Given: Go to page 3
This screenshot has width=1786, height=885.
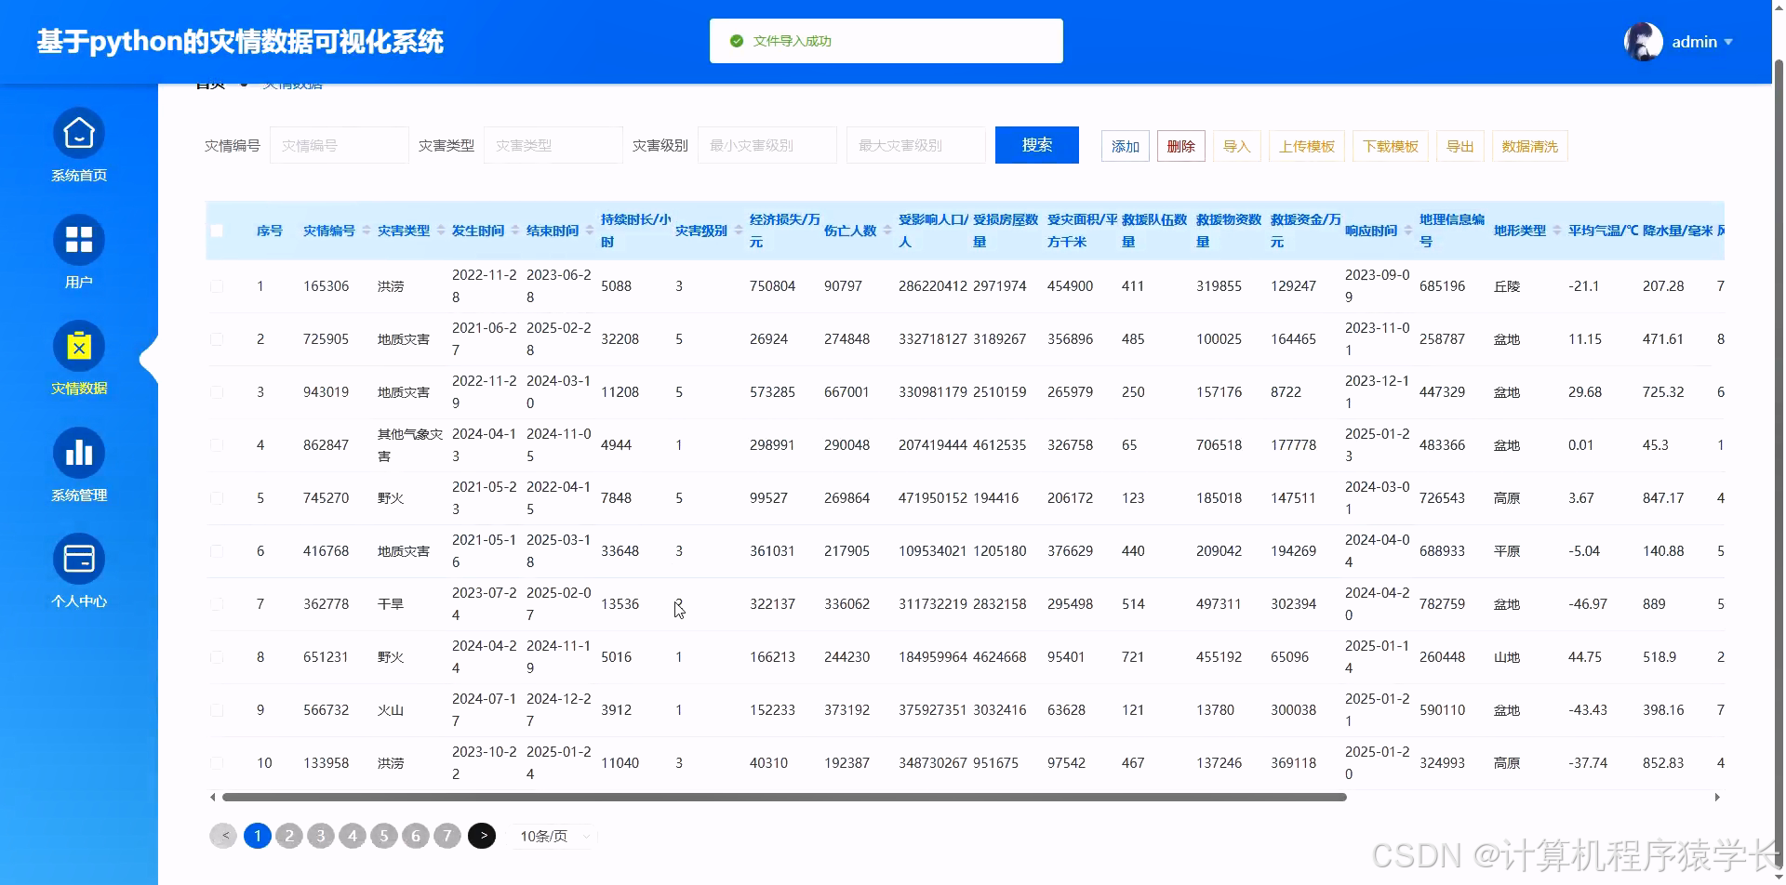Looking at the screenshot, I should [x=321, y=836].
